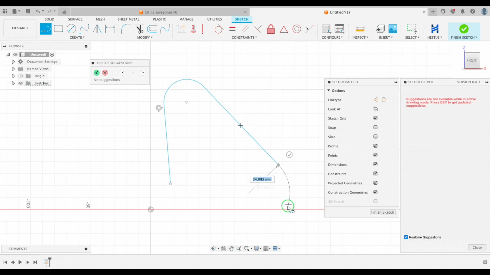Viewport: 490px width, 275px height.
Task: Select the Circle sketch tool
Action: [x=71, y=29]
